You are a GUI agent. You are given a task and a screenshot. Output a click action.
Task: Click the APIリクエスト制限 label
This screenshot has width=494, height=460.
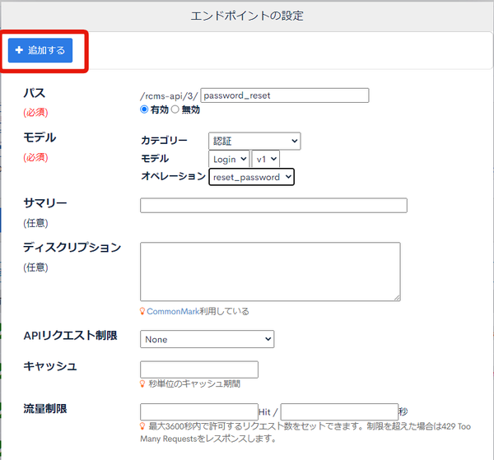pyautogui.click(x=70, y=335)
